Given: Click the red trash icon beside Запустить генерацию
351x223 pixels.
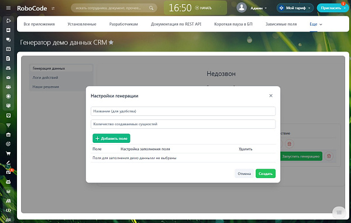Looking at the screenshot, I should [x=329, y=156].
